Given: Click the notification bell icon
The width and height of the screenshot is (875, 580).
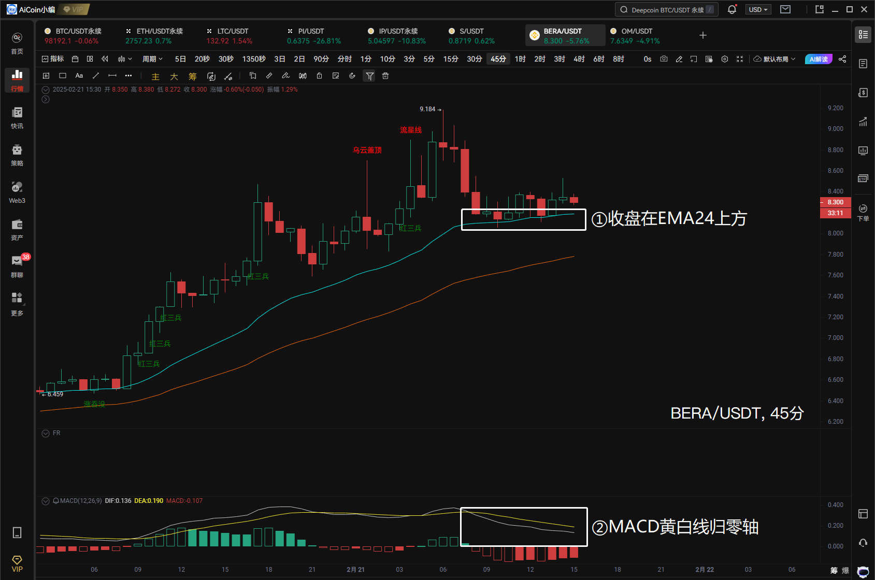Looking at the screenshot, I should [x=731, y=9].
